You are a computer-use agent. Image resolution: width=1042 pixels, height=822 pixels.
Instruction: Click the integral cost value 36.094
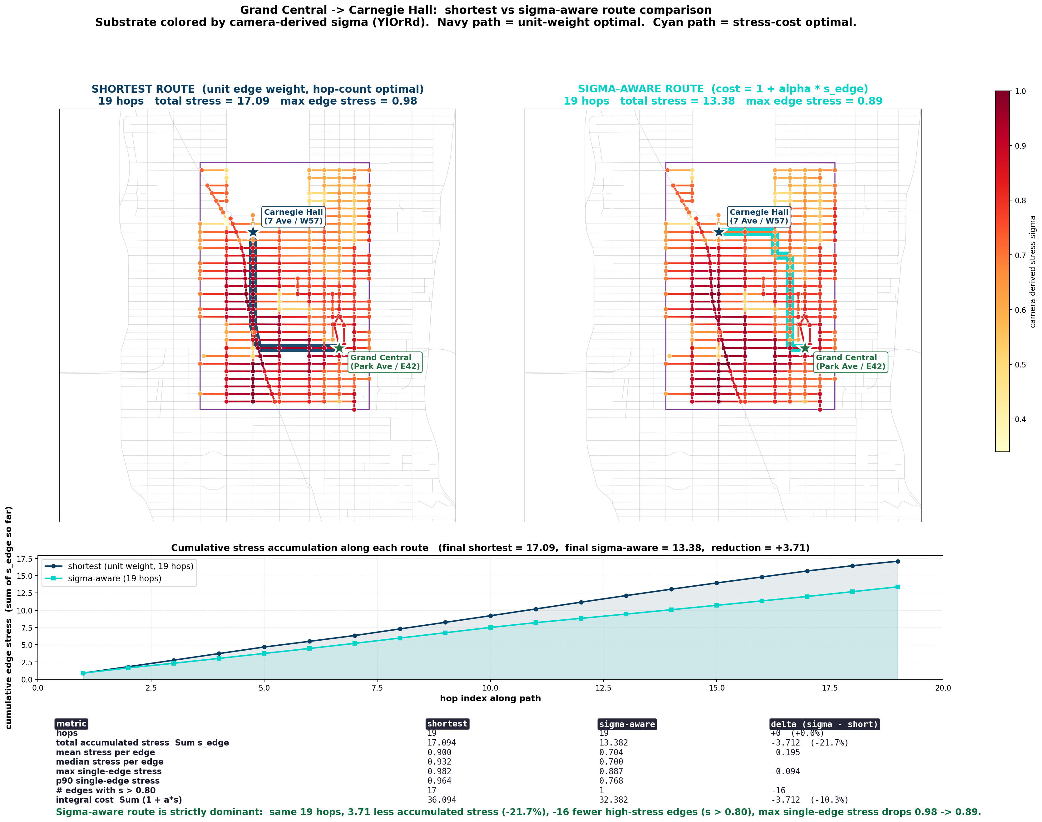[x=441, y=800]
